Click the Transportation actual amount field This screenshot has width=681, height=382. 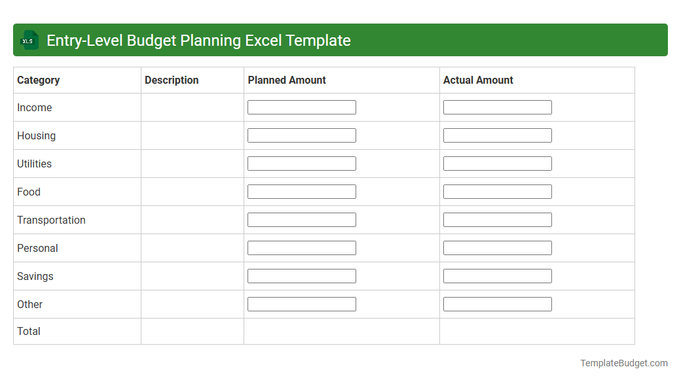(497, 219)
